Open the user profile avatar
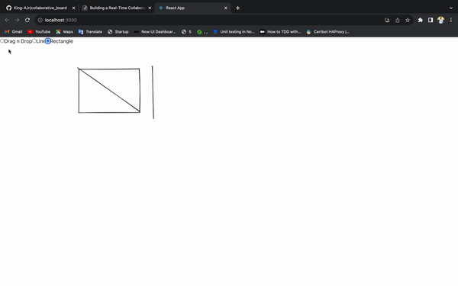Image resolution: width=458 pixels, height=286 pixels. click(440, 20)
